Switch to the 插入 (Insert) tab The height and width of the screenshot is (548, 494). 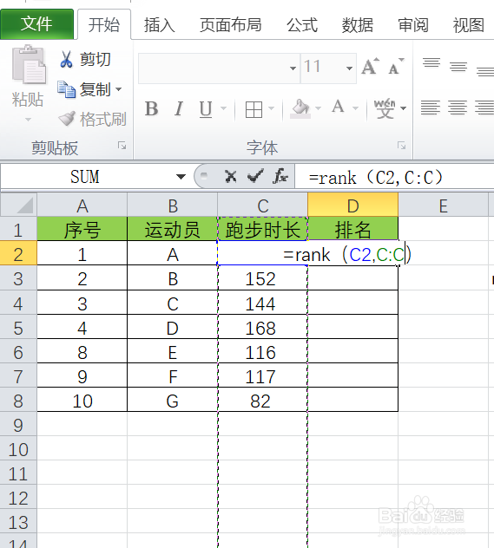(x=159, y=25)
